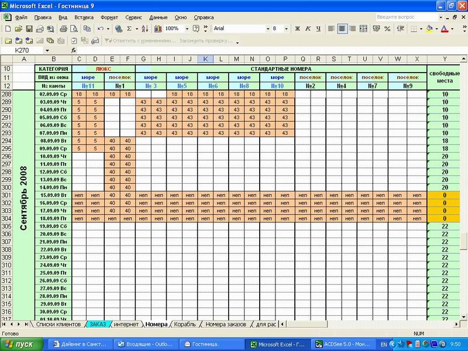Click the Undo arrow icon
This screenshot has width=468, height=351.
pos(101,29)
